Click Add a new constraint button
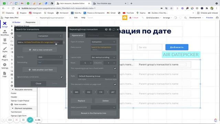This screenshot has width=220, height=124. pos(40,50)
